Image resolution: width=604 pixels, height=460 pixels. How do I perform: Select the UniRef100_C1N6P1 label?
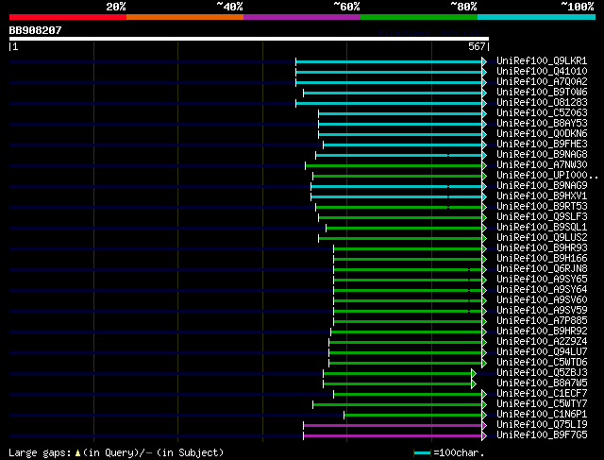[542, 415]
